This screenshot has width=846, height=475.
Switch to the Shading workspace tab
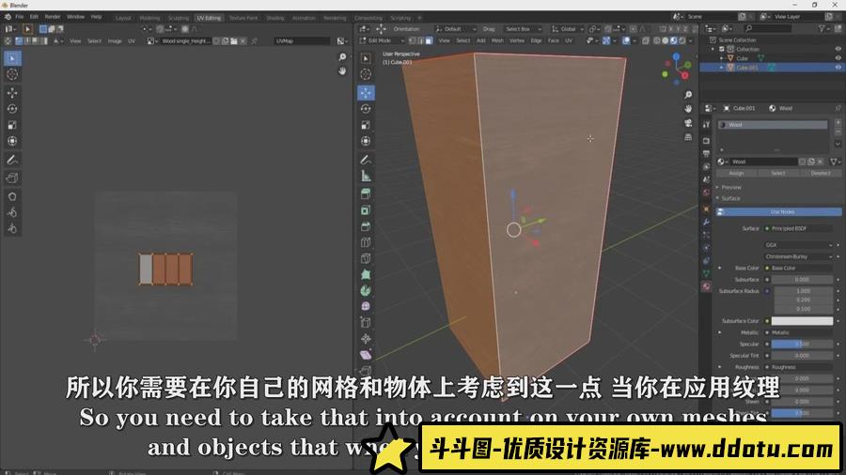point(275,18)
